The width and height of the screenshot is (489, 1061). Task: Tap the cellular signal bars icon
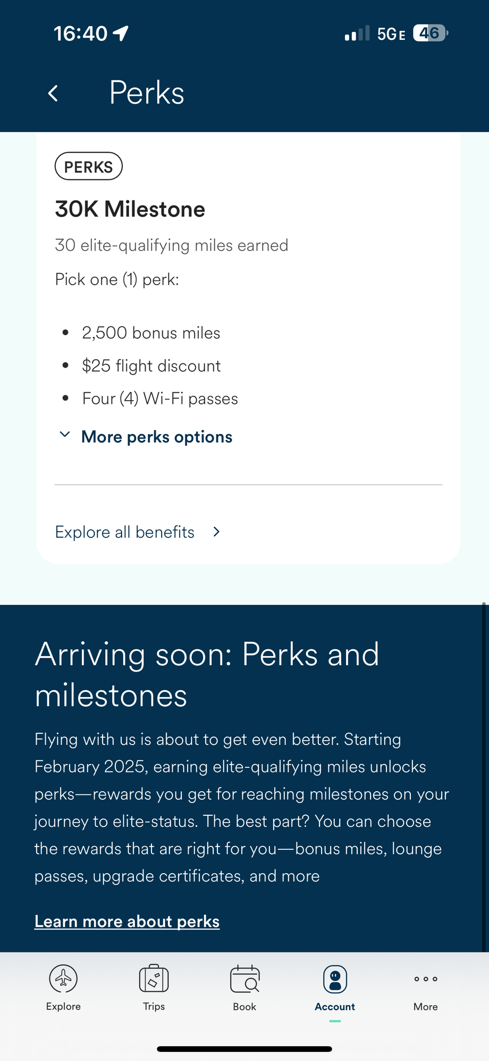point(357,34)
